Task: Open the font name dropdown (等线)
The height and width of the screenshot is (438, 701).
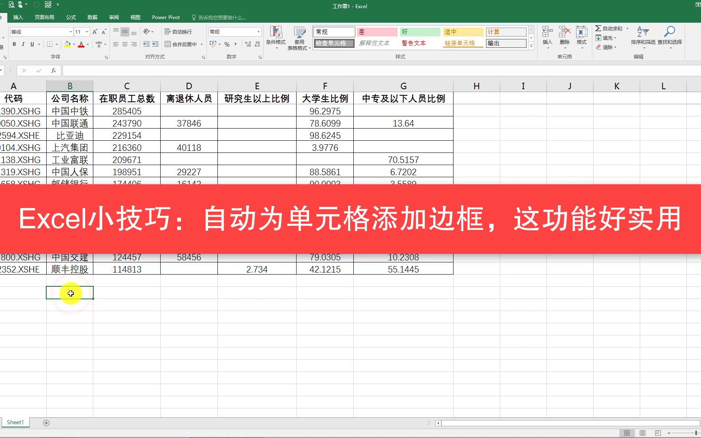Action: [71, 32]
